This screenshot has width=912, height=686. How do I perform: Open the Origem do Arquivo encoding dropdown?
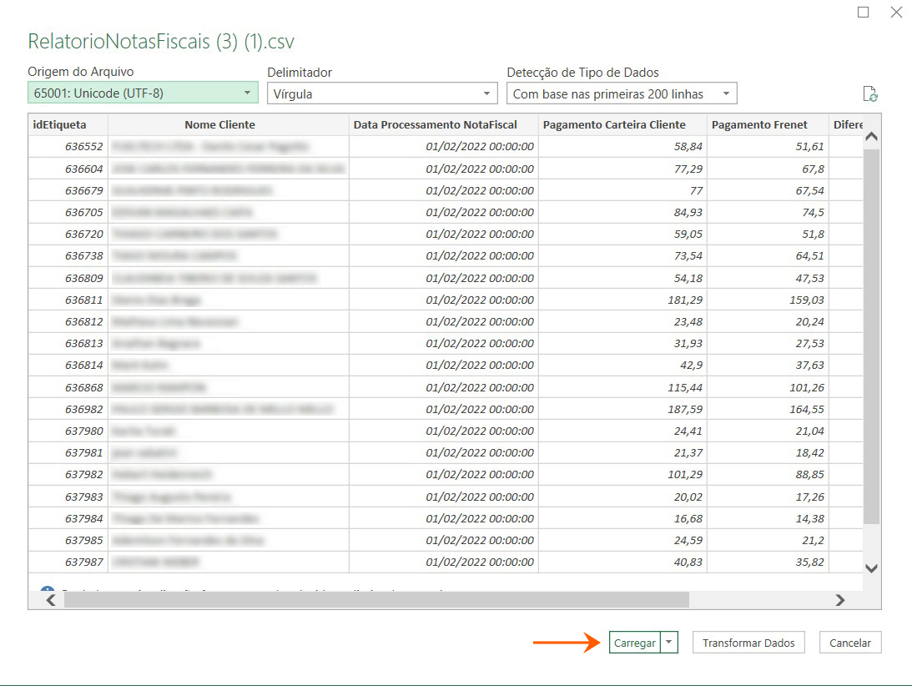(245, 93)
